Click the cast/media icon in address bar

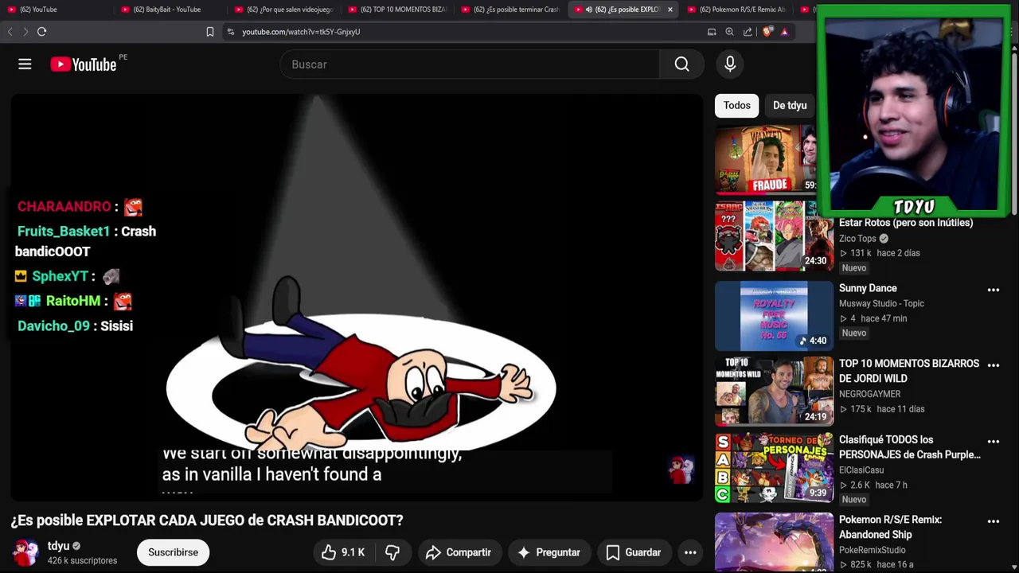712,32
